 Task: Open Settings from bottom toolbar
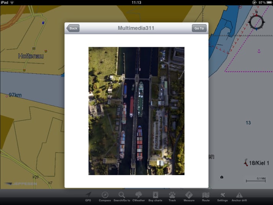click(222, 195)
